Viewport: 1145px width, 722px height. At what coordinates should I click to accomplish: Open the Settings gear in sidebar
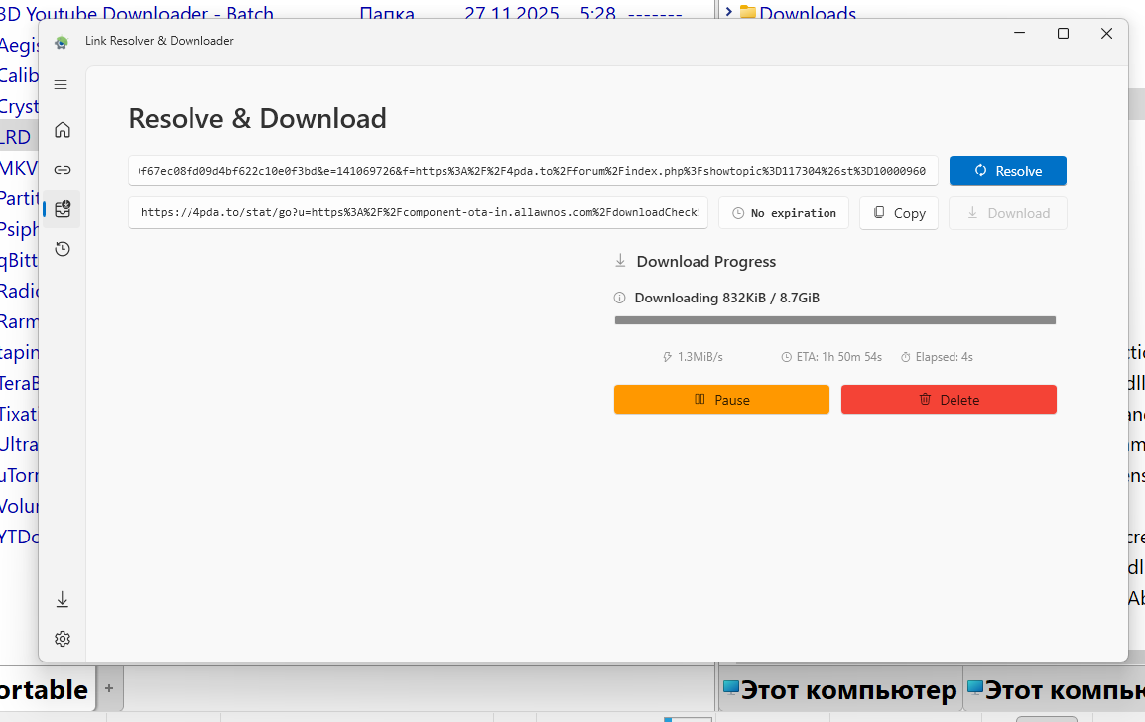click(63, 639)
